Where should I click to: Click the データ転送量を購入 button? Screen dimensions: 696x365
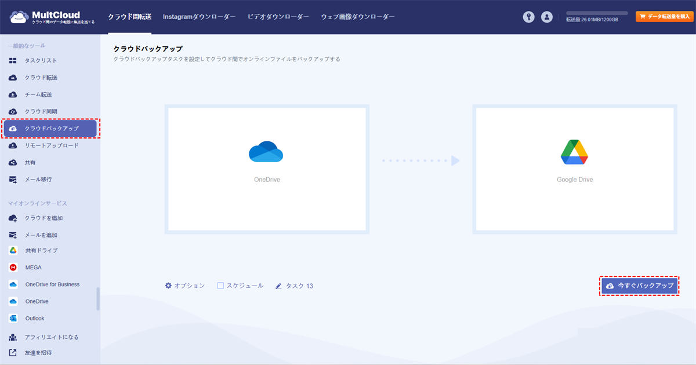[x=664, y=17]
